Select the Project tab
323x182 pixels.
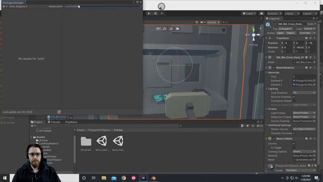(x=37, y=122)
